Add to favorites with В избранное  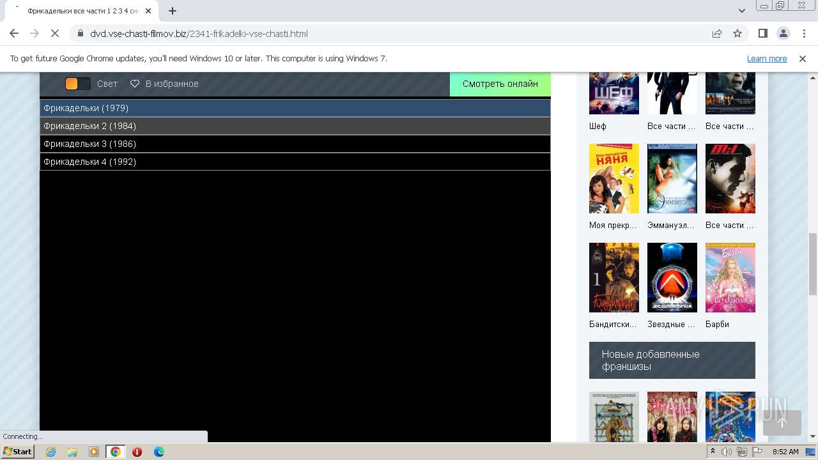(164, 84)
